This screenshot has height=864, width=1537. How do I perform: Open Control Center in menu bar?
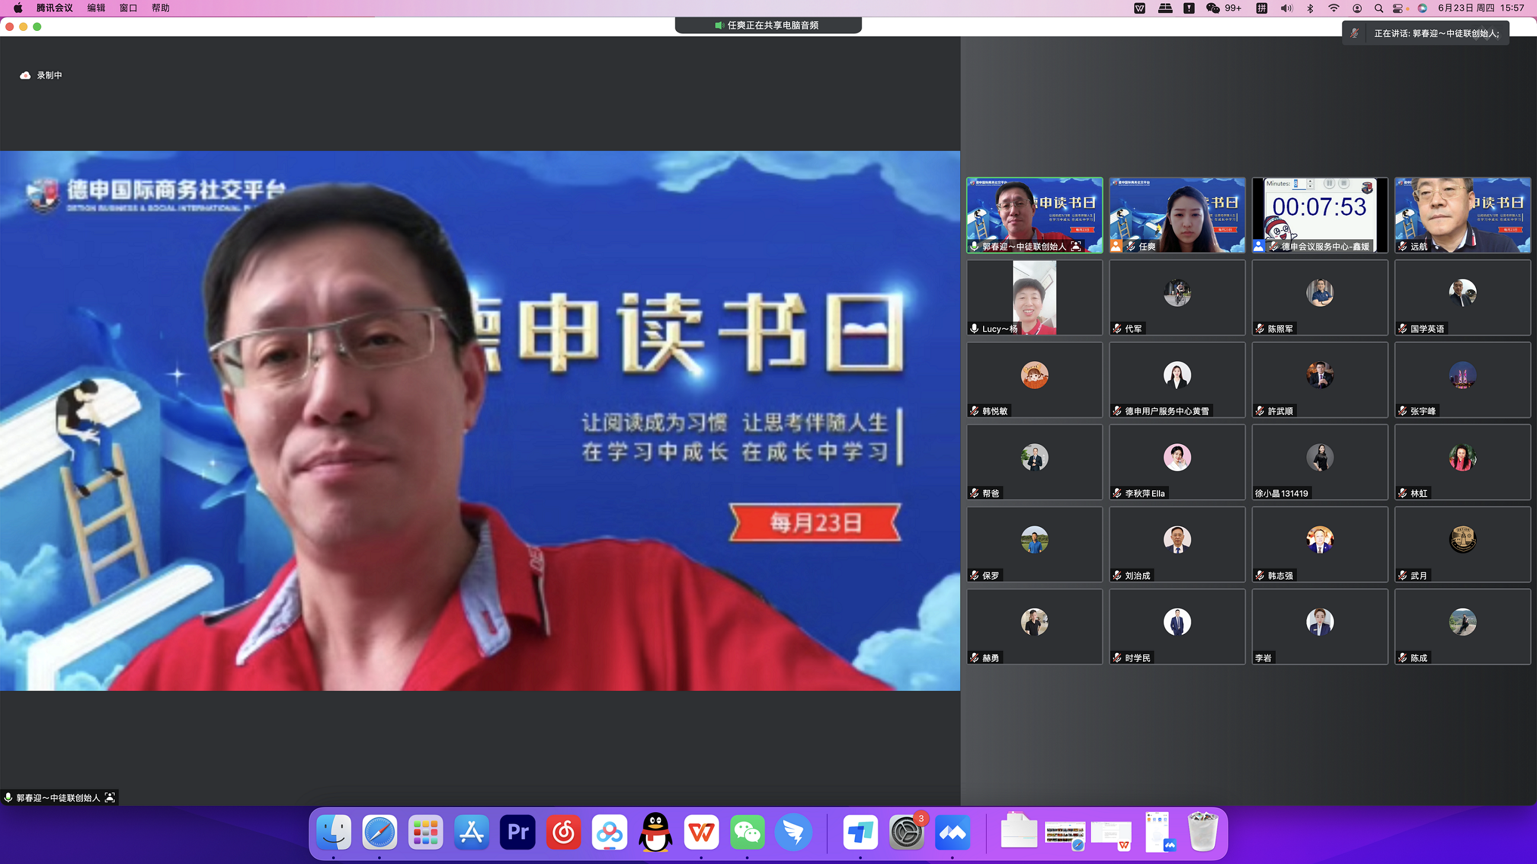coord(1398,8)
